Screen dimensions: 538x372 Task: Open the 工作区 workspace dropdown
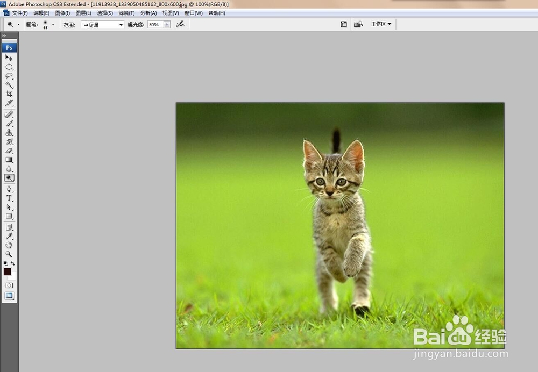click(381, 24)
